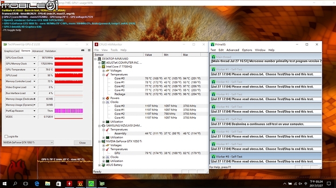Screen dimensions: 336x188
Task: Switch to Prime95 via green taskbar icon
Action: (x=91, y=183)
